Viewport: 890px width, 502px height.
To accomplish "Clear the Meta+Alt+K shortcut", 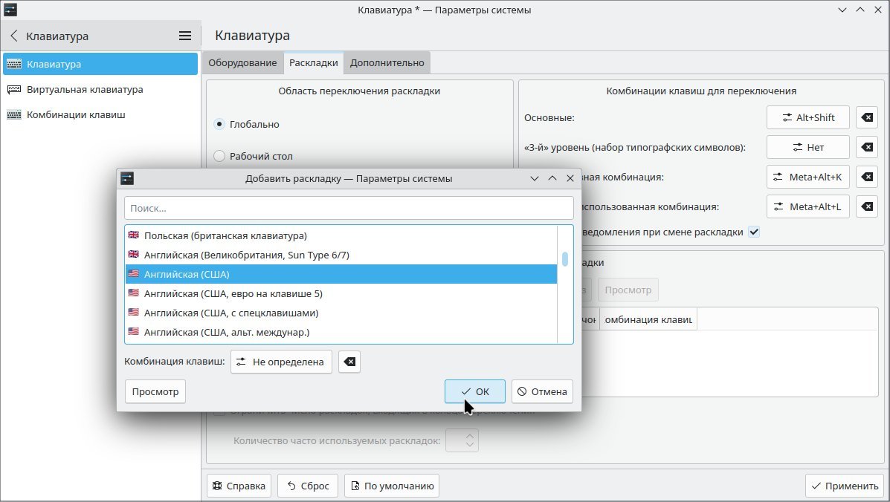I will [866, 177].
